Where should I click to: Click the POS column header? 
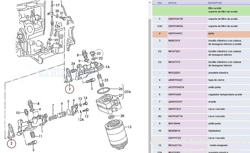(x=160, y=3)
